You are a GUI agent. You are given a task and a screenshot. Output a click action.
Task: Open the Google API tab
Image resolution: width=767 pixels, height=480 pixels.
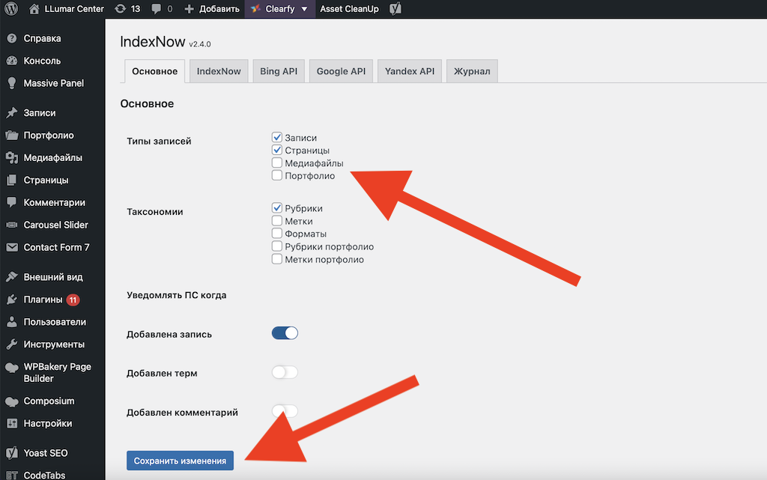click(x=341, y=71)
